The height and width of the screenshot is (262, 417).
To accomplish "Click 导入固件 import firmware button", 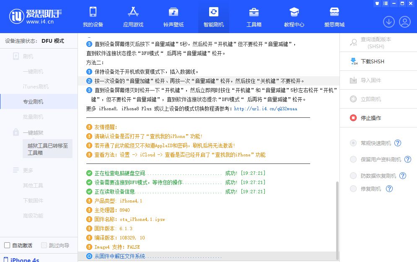I will [x=378, y=80].
